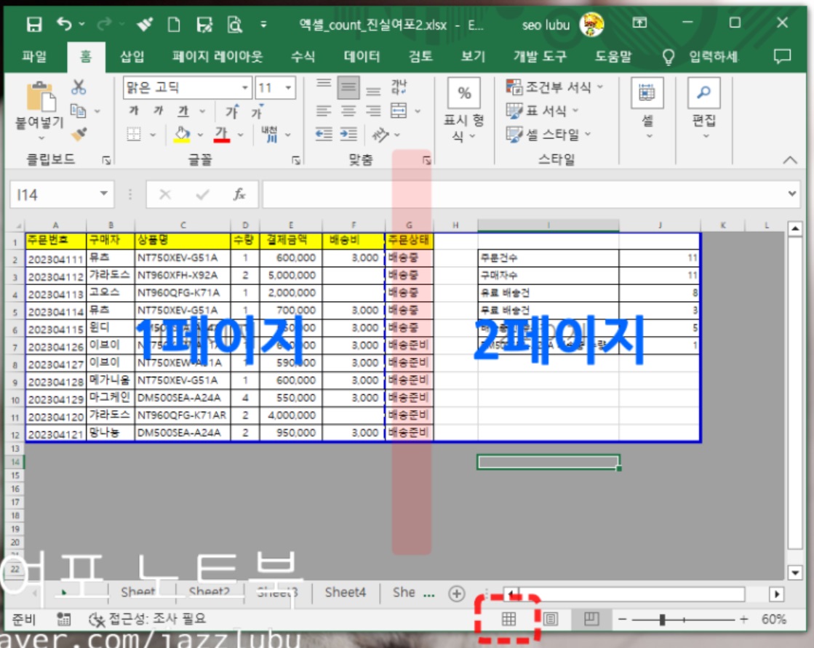Image resolution: width=814 pixels, height=648 pixels.
Task: Toggle italic formatting
Action: tap(159, 111)
